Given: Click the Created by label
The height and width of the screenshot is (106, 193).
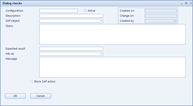Looking at the screenshot, I should pyautogui.click(x=127, y=21).
